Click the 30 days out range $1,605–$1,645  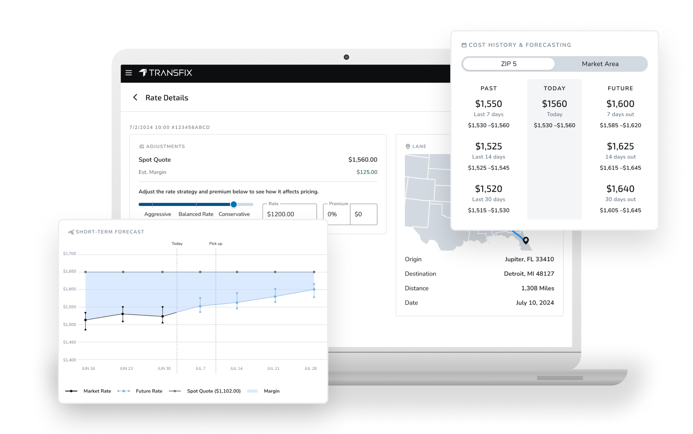(x=620, y=210)
